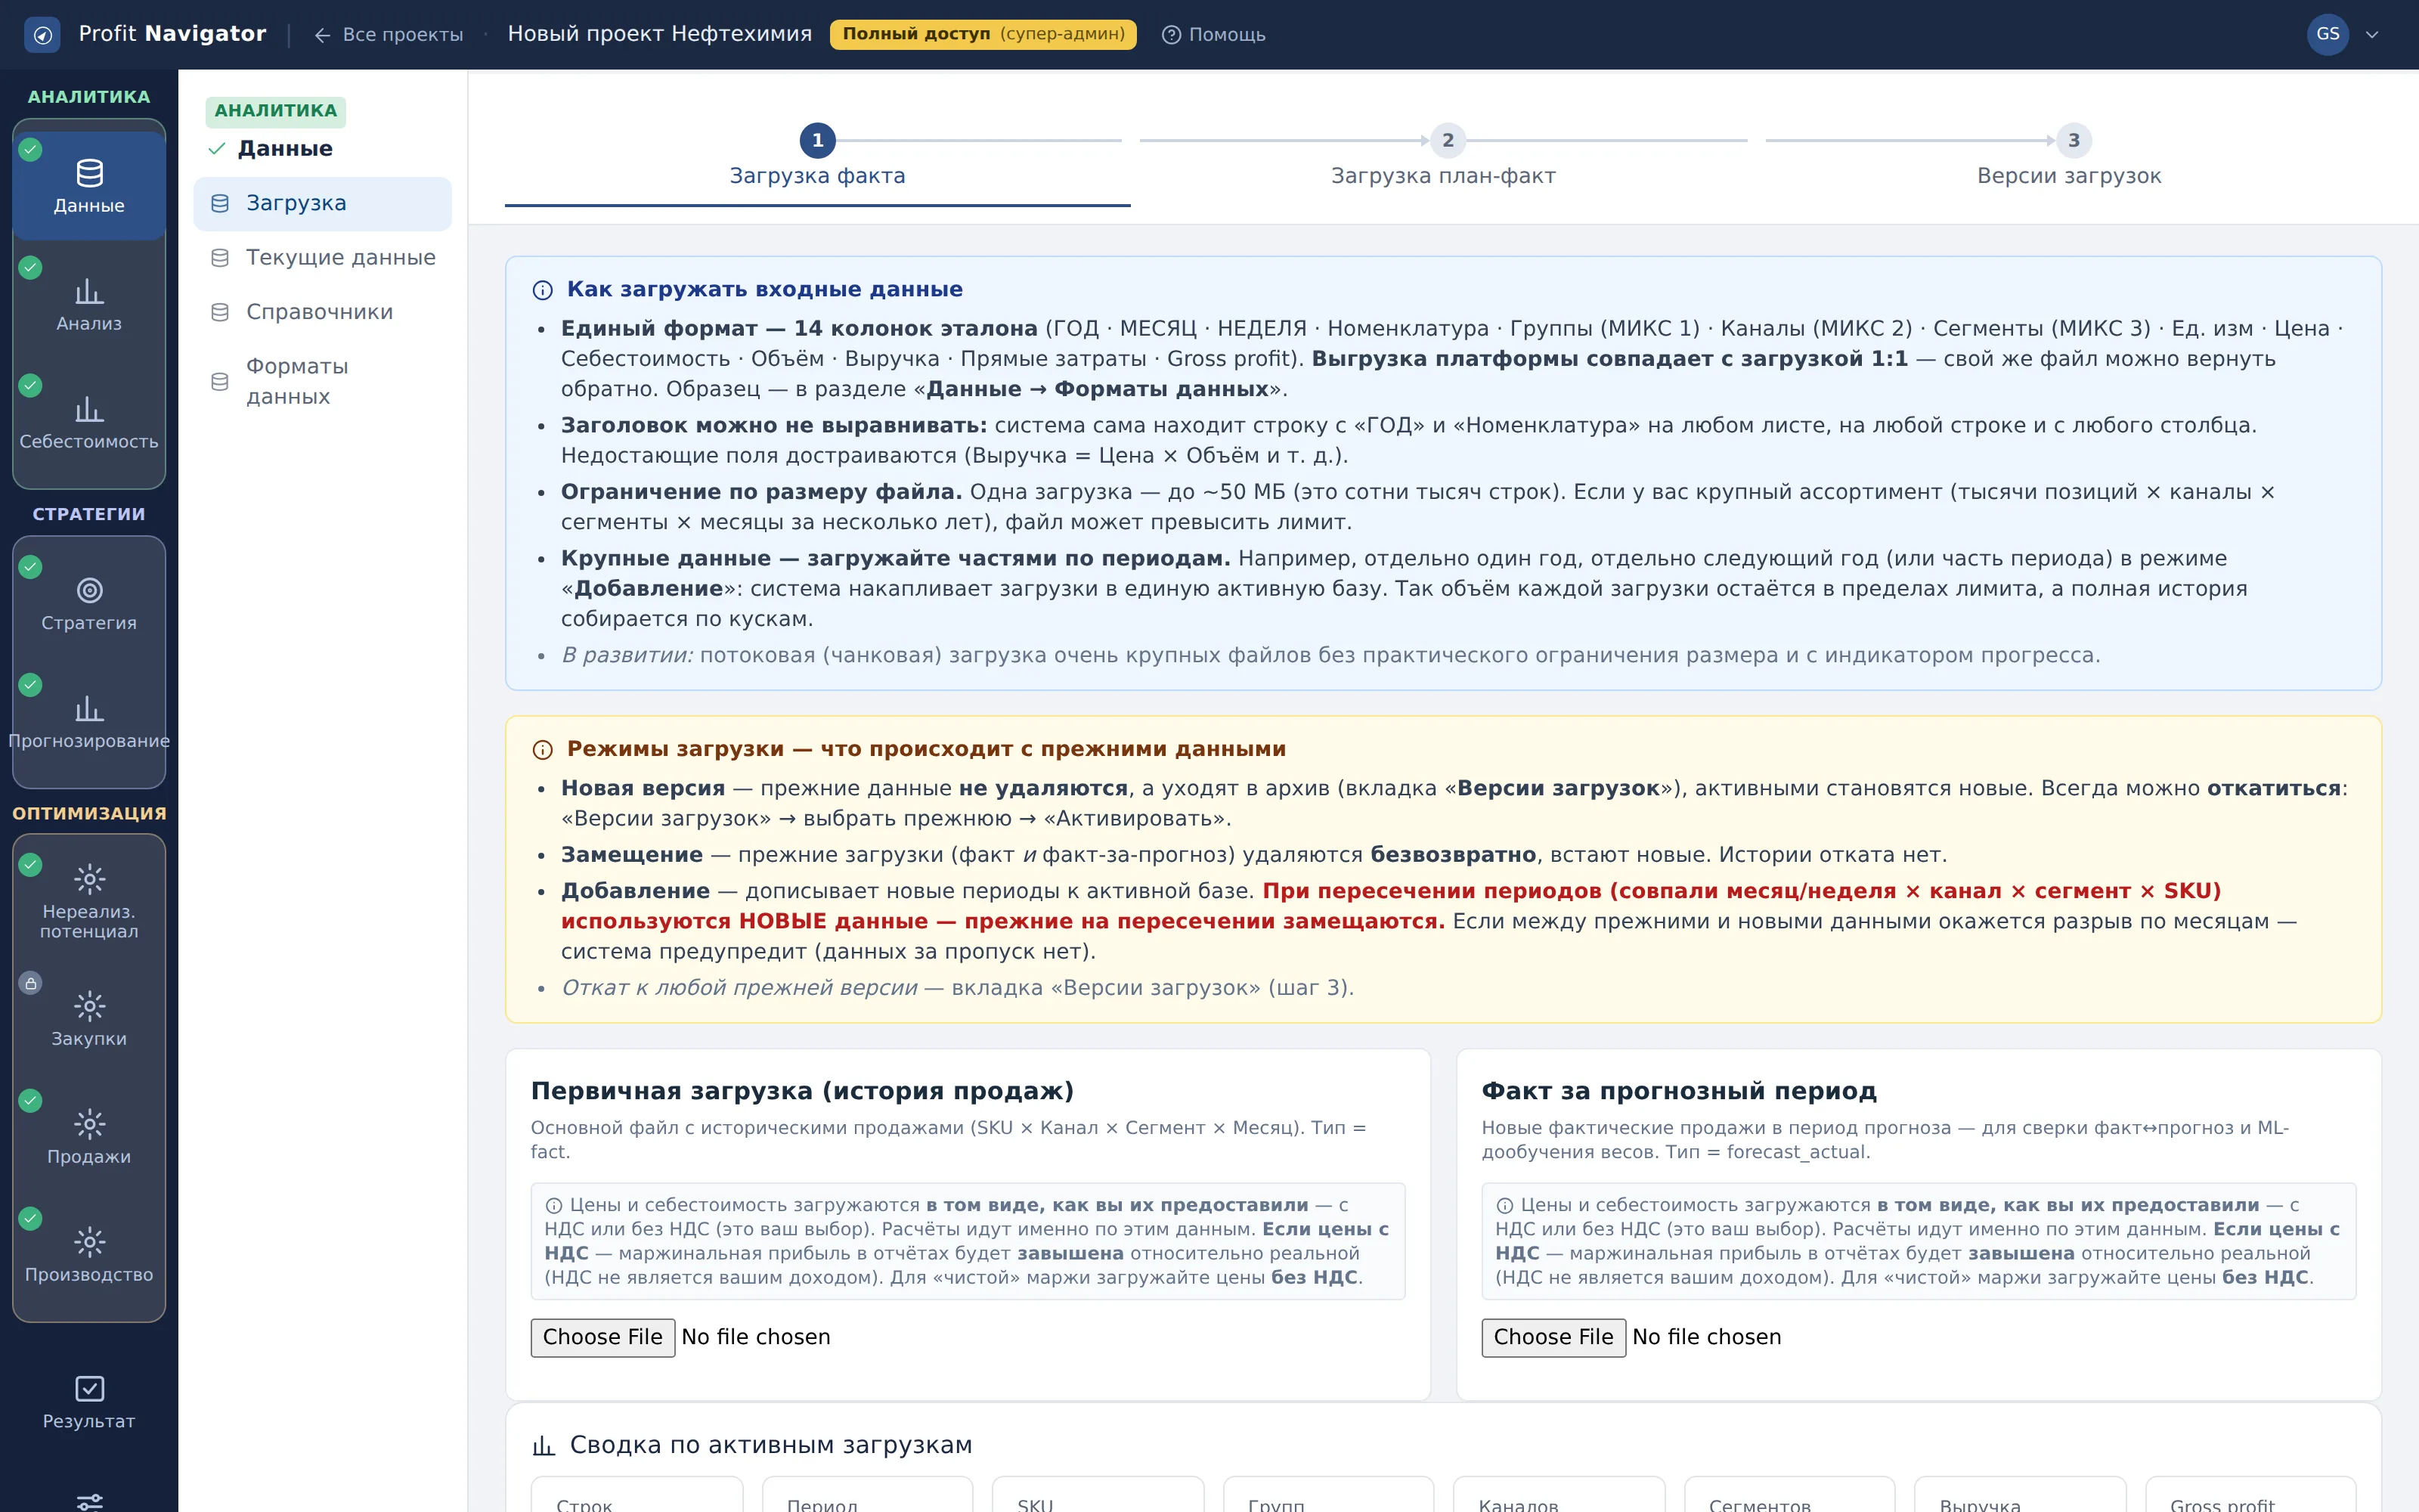Click the АНАЛИТИКА green tag in submenu
The image size is (2419, 1512).
click(x=276, y=111)
